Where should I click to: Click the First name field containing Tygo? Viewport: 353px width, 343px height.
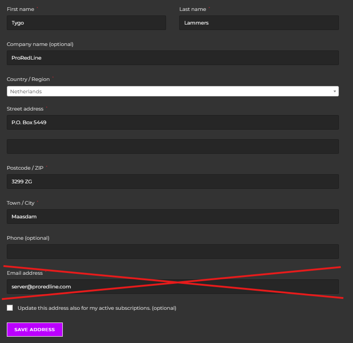click(86, 23)
